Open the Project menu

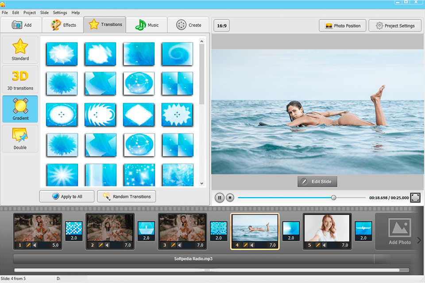click(x=30, y=12)
